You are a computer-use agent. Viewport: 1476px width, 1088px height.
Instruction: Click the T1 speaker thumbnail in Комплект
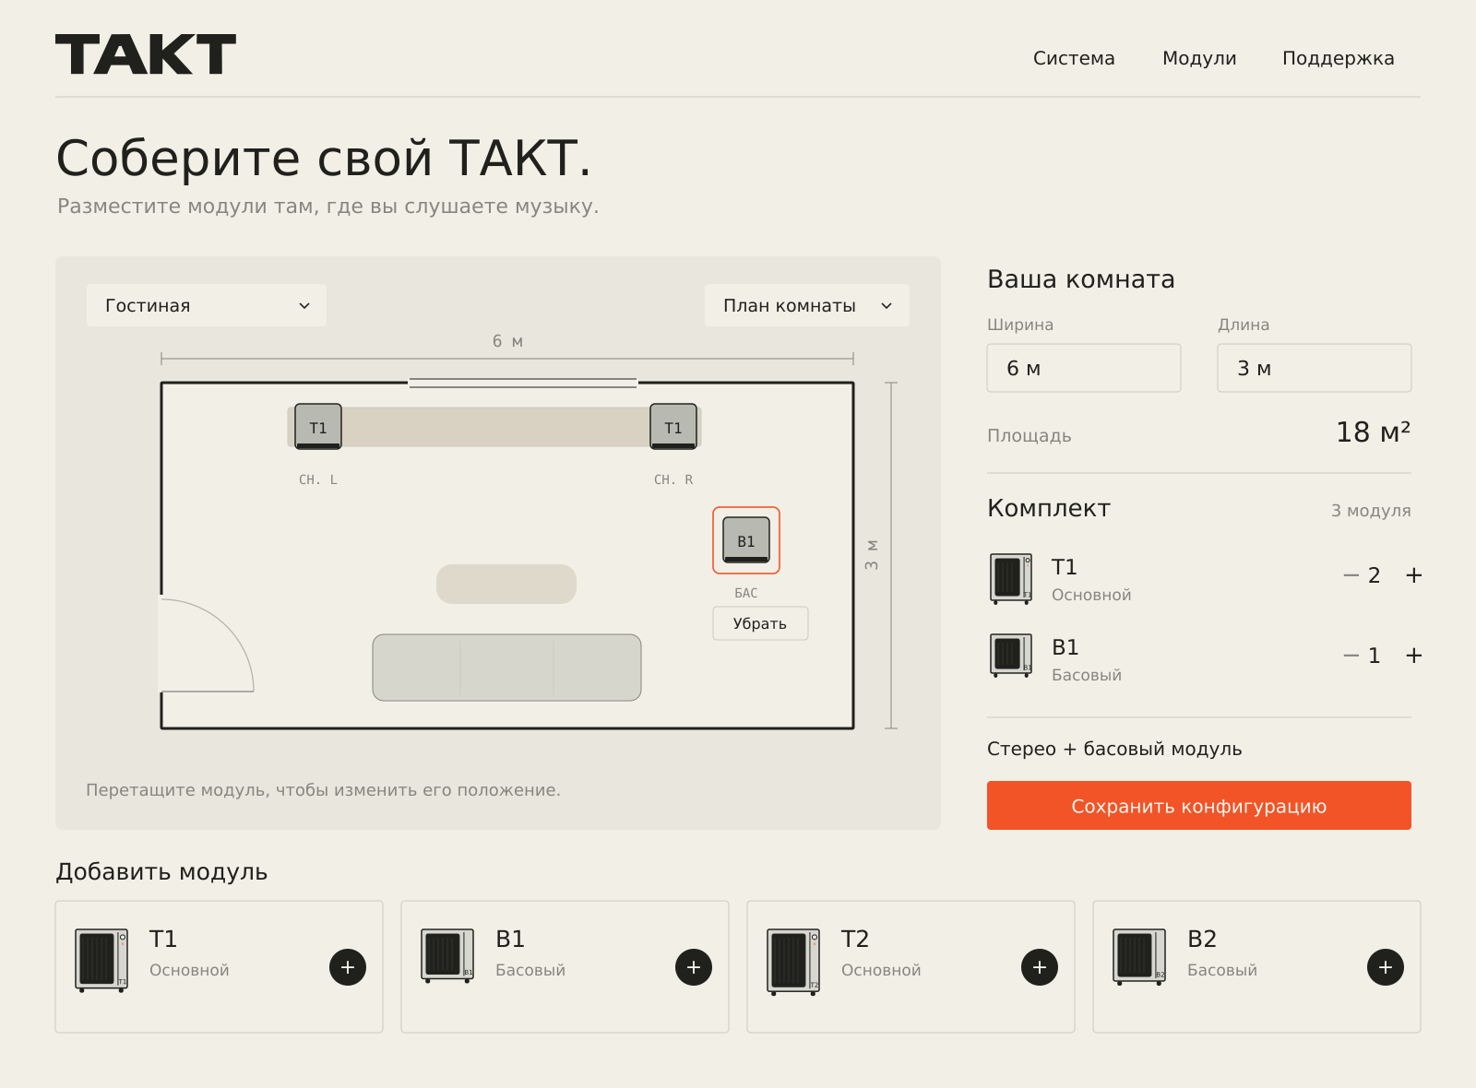pyautogui.click(x=1011, y=579)
